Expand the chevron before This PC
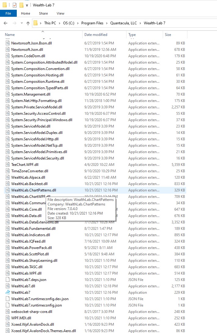 click(x=41, y=23)
